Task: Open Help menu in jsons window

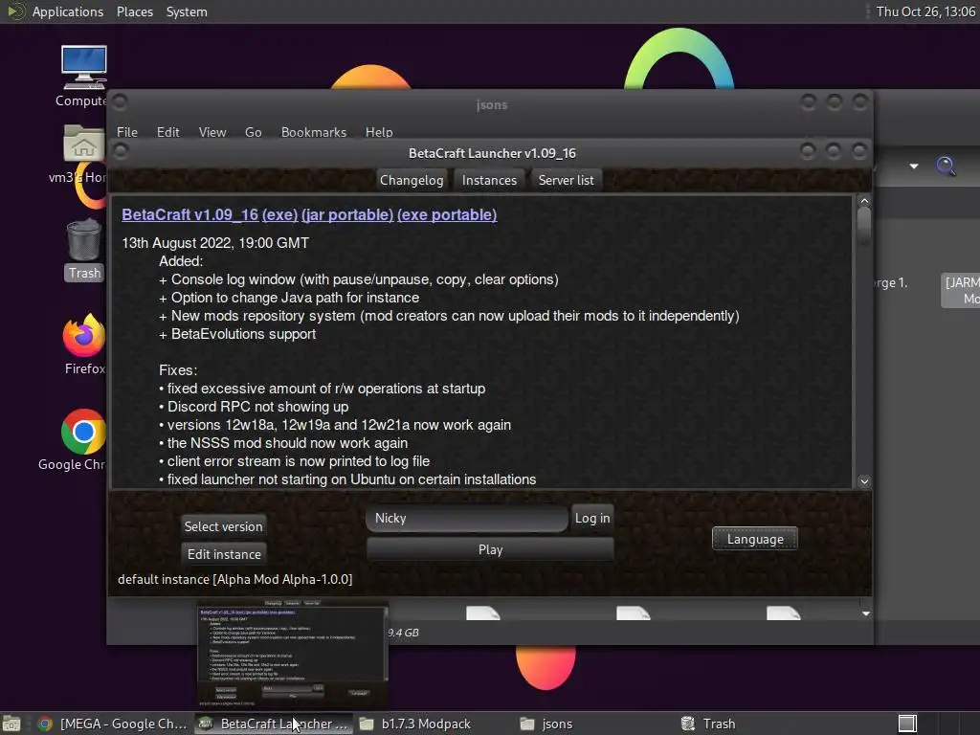Action: (379, 132)
